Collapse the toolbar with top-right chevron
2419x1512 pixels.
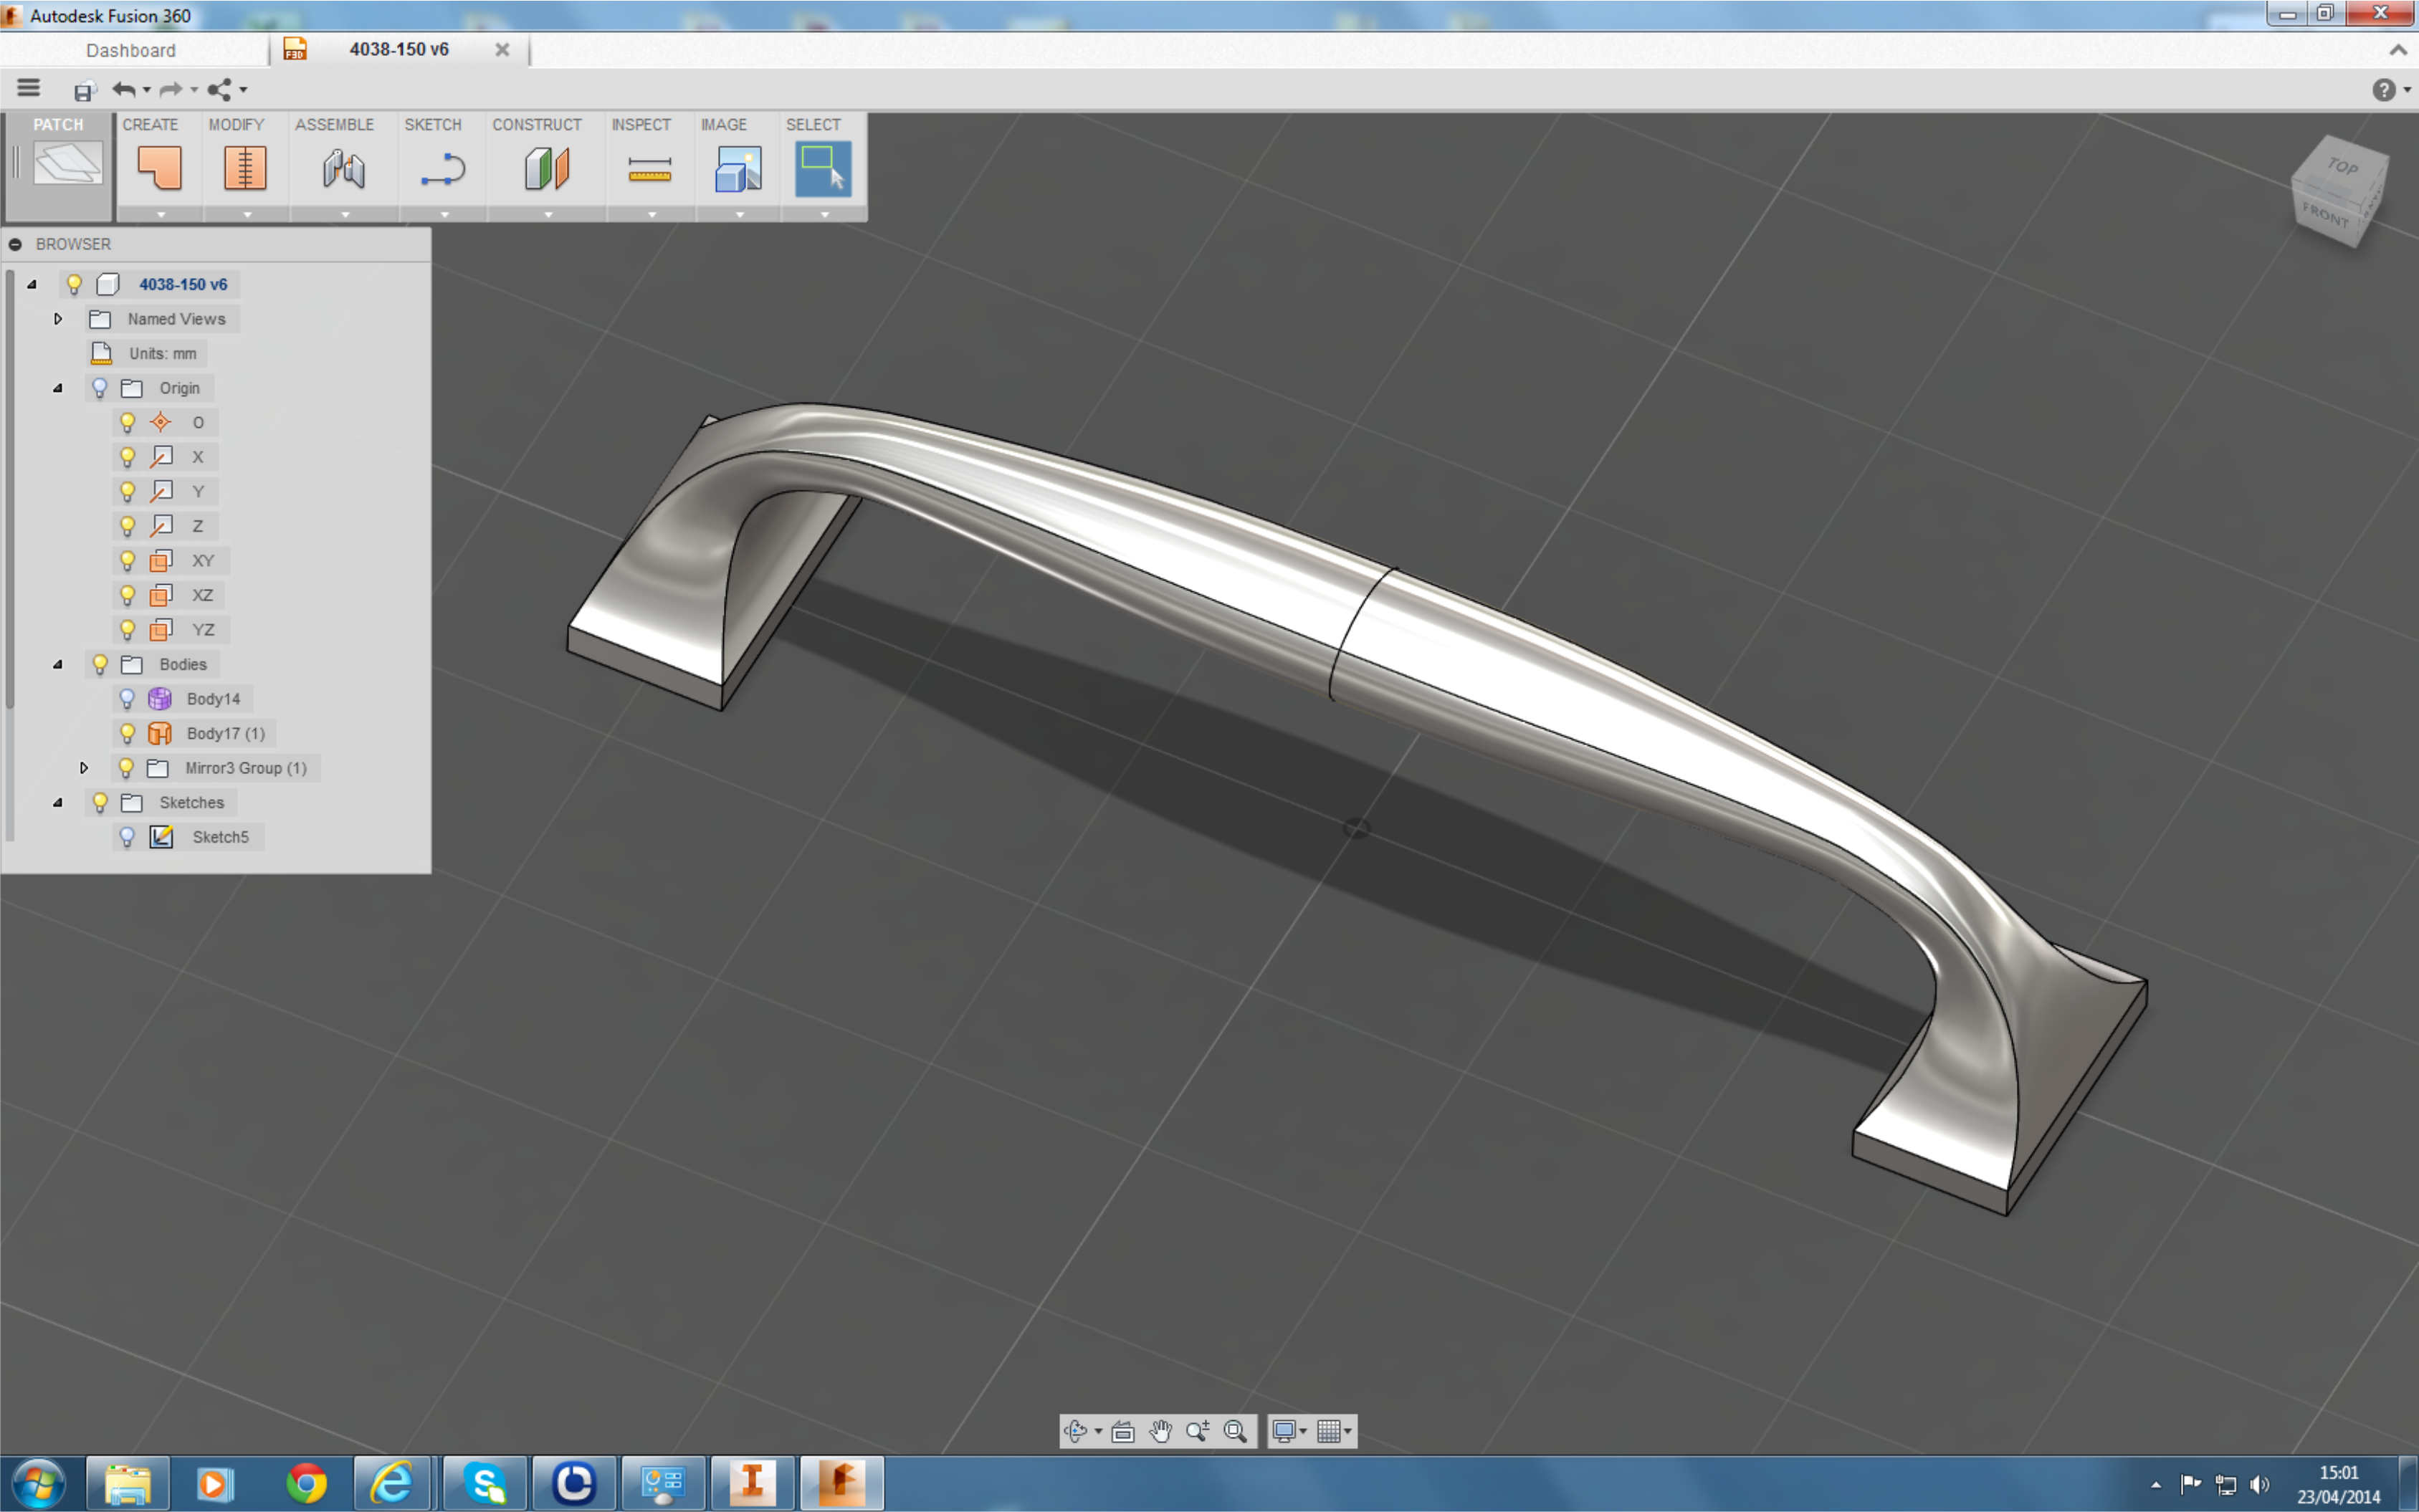pos(2398,50)
